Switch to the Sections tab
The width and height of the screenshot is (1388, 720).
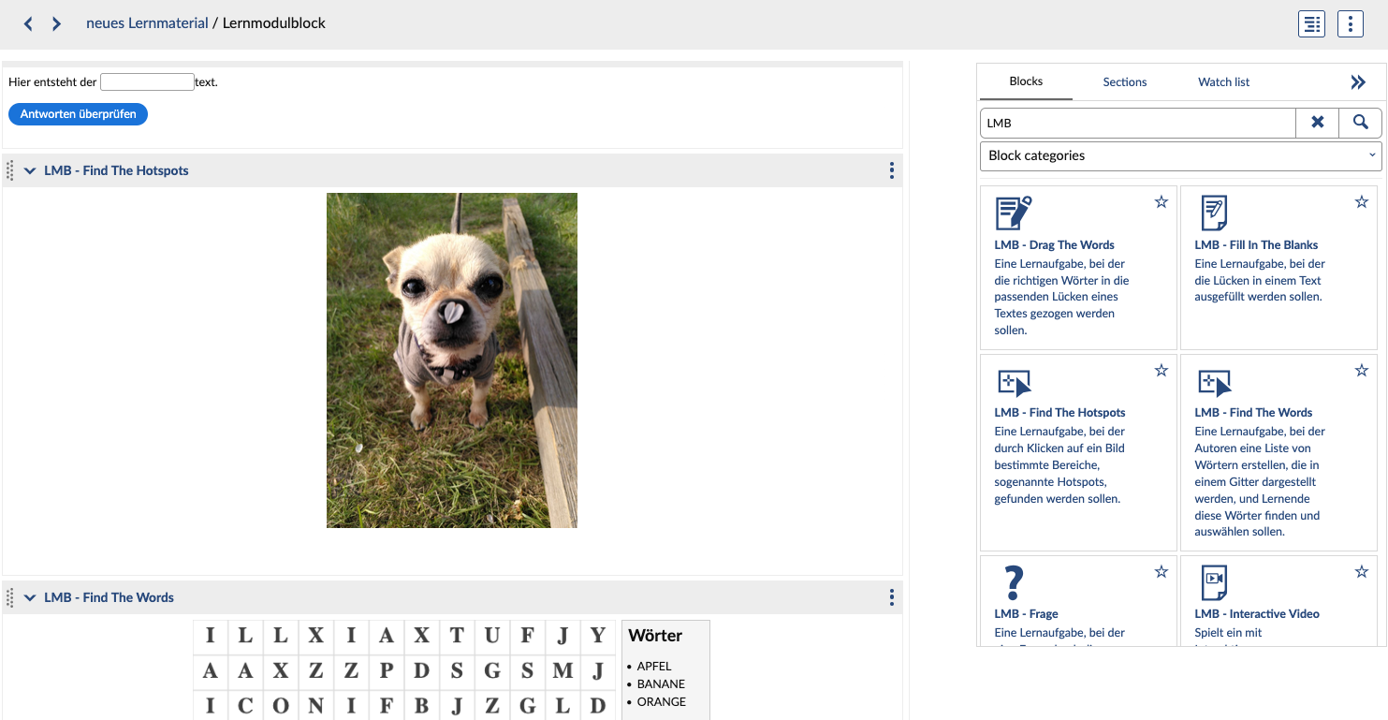point(1125,82)
